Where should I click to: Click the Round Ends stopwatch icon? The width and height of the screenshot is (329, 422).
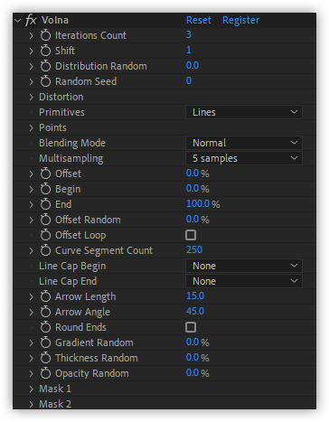(x=45, y=327)
